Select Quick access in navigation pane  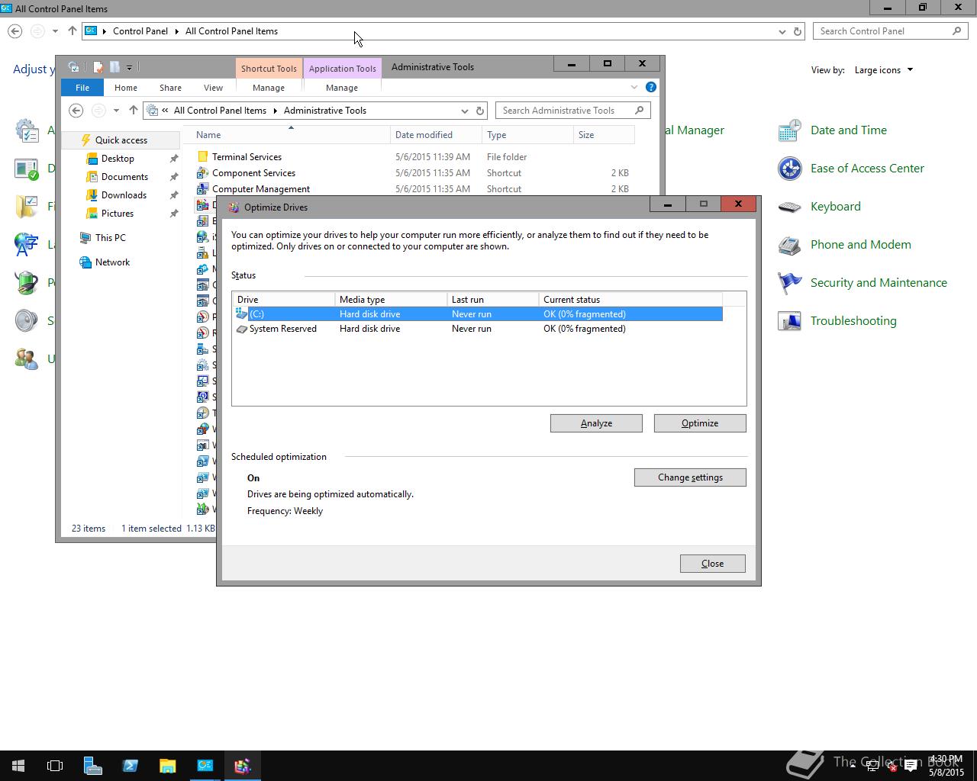(121, 140)
